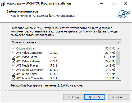This screenshot has width=132, height=103.
Task: Click the component list scroll-up arrow
Action: (119, 49)
